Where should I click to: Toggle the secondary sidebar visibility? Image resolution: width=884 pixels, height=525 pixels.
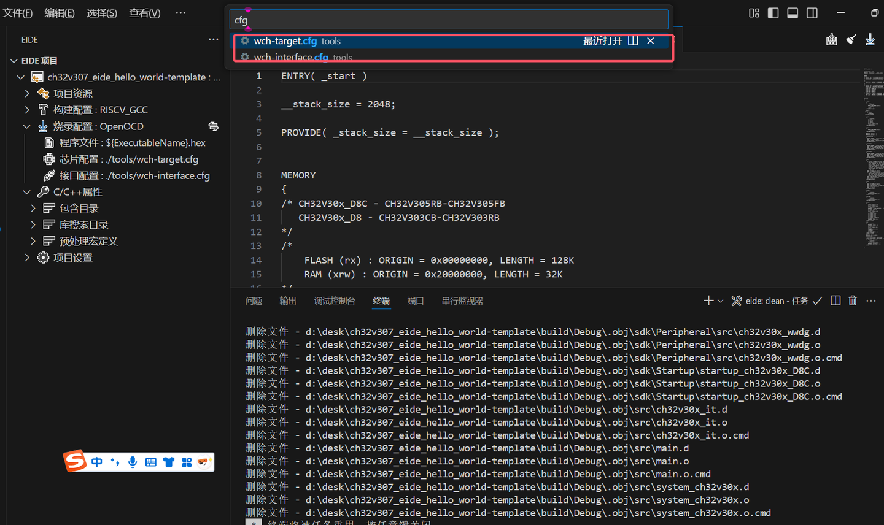[x=812, y=12]
